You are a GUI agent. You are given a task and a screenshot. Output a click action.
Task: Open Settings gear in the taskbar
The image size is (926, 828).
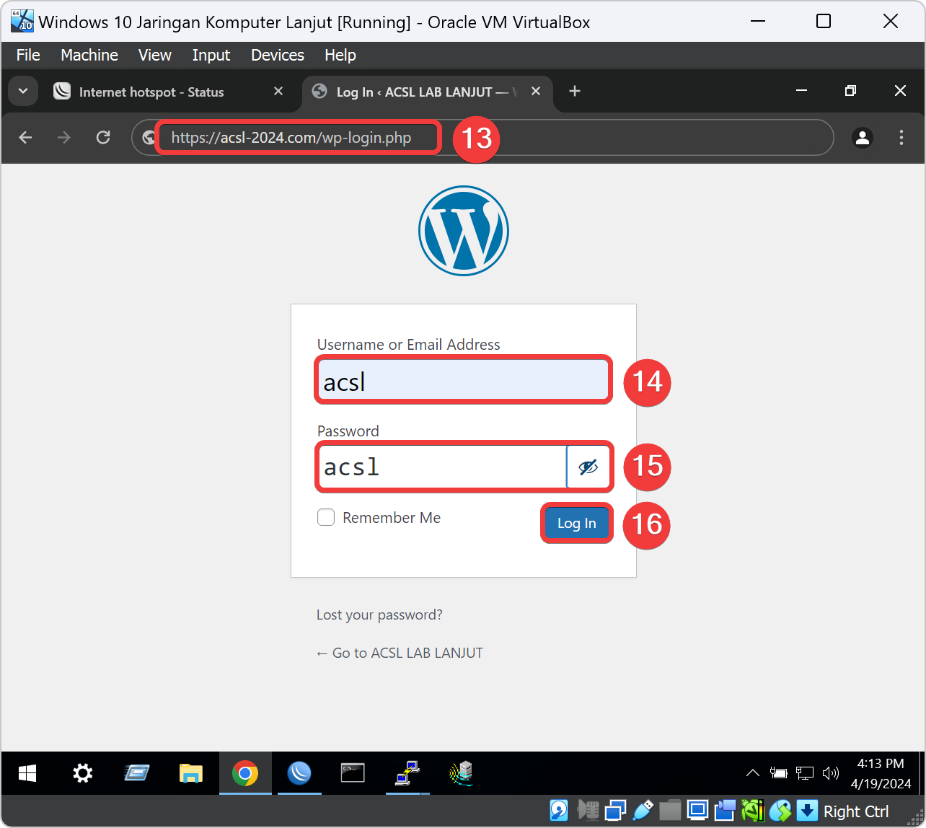(x=83, y=774)
